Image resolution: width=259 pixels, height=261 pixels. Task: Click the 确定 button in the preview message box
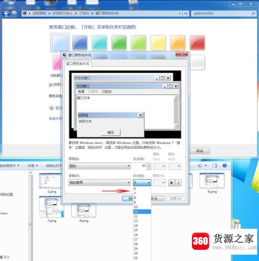pyautogui.click(x=111, y=133)
